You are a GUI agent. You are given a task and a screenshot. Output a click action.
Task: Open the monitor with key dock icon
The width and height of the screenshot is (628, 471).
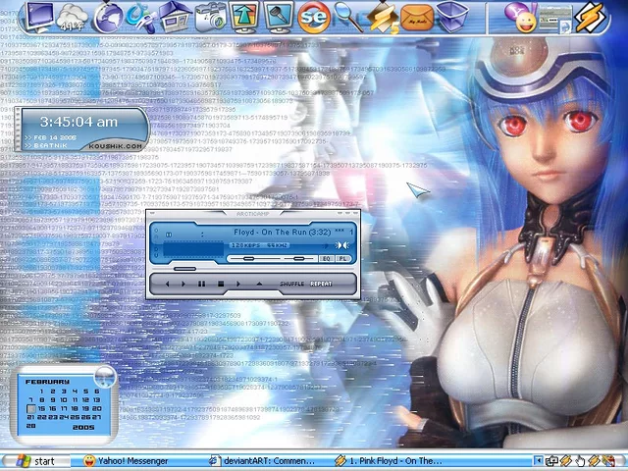click(x=278, y=17)
